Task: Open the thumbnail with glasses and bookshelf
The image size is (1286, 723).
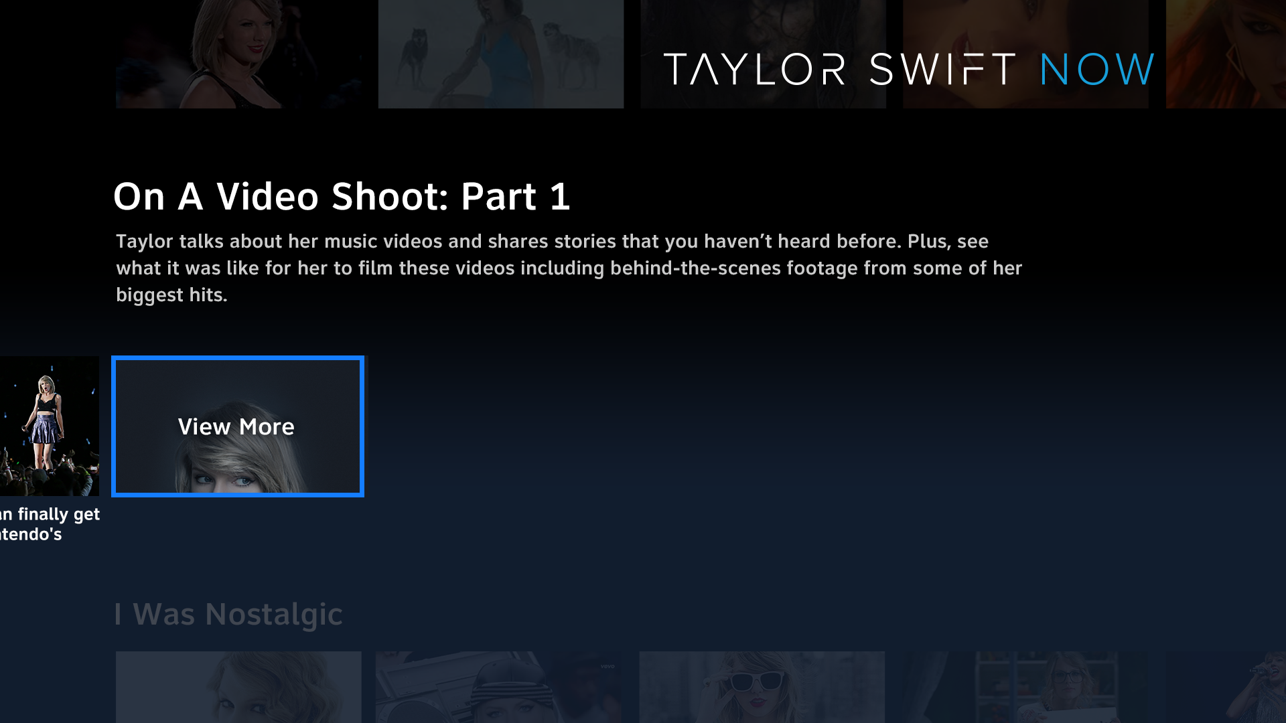Action: [x=1025, y=687]
